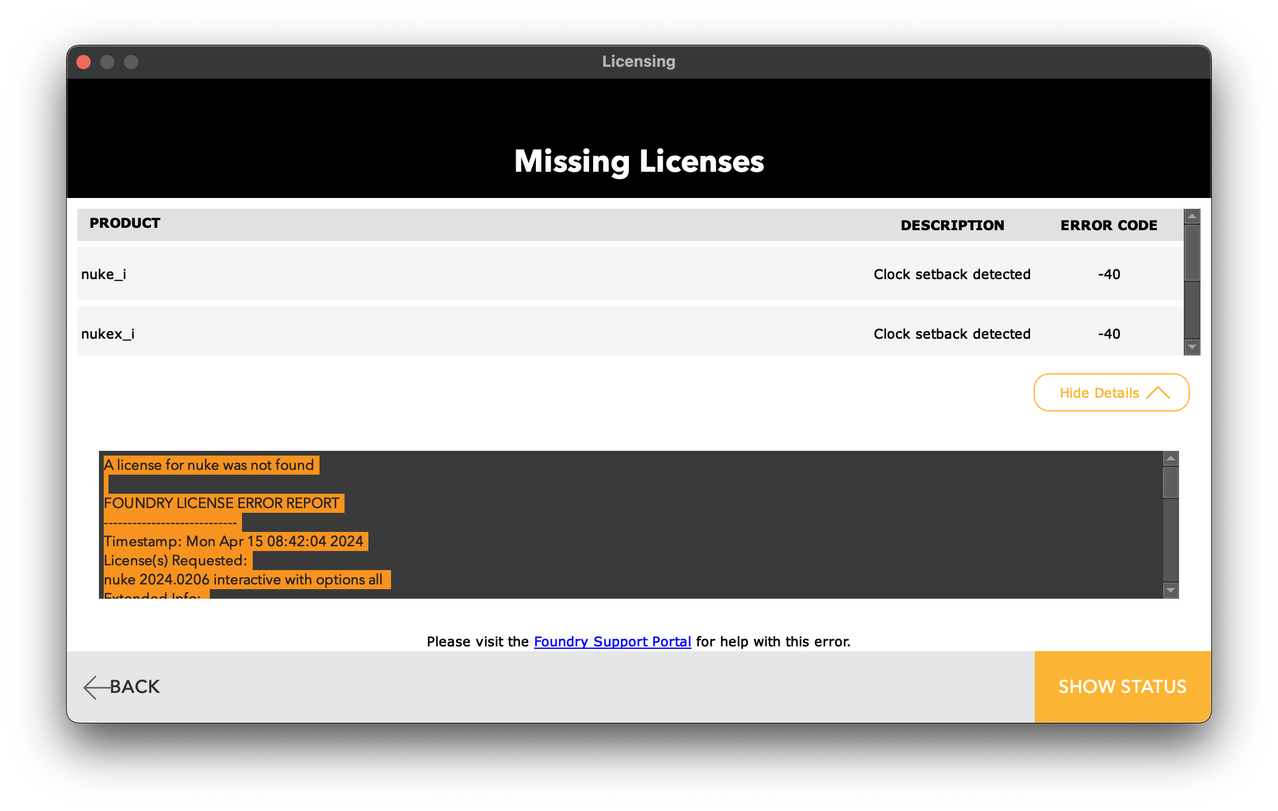Open the Foundry Support Portal link

point(612,642)
